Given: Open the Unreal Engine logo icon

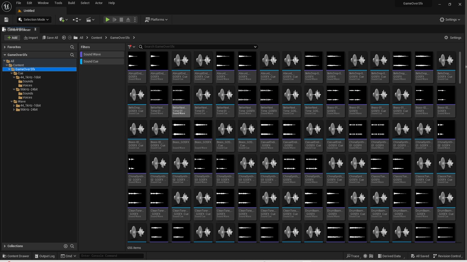Looking at the screenshot, I should (7, 7).
